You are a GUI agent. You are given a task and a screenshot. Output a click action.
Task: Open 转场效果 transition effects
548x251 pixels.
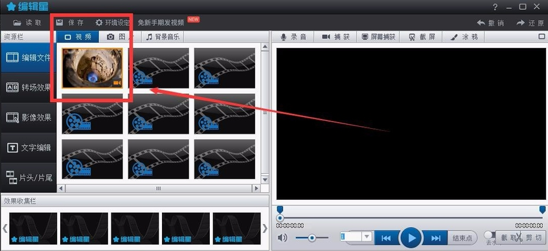[28, 87]
